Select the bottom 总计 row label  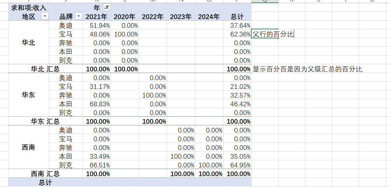pos(45,182)
